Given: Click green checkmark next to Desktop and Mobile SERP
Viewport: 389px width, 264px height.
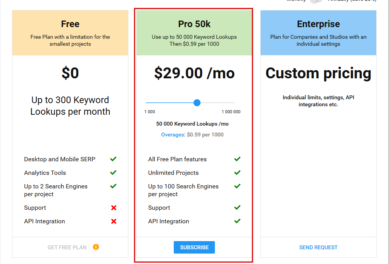Looking at the screenshot, I should [x=113, y=159].
